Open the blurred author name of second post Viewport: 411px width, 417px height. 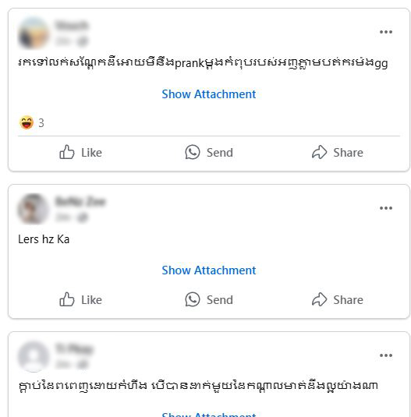point(80,202)
